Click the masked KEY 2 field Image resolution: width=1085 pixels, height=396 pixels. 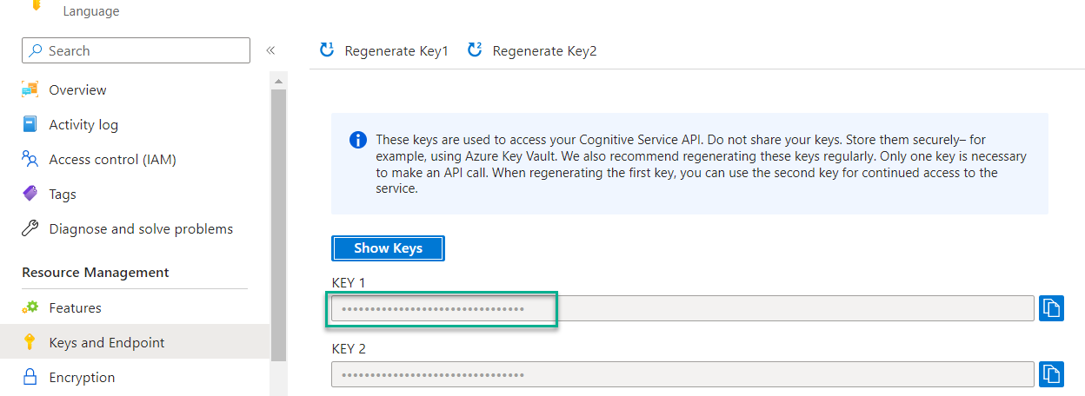[682, 374]
